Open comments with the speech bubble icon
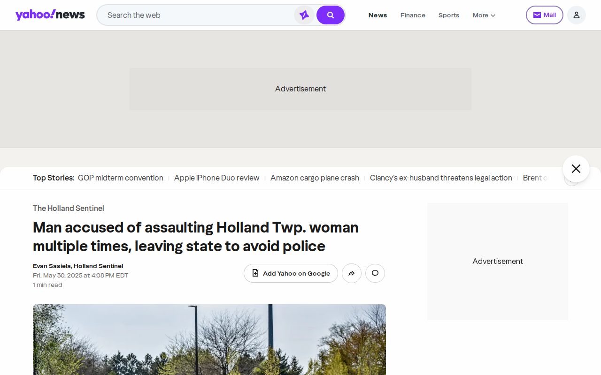This screenshot has height=375, width=601. tap(375, 273)
